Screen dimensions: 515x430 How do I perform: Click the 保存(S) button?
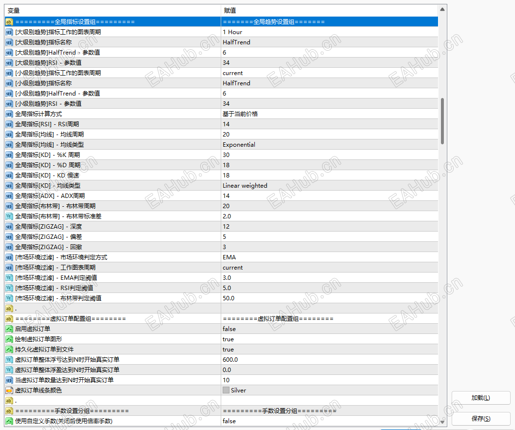[x=481, y=418]
